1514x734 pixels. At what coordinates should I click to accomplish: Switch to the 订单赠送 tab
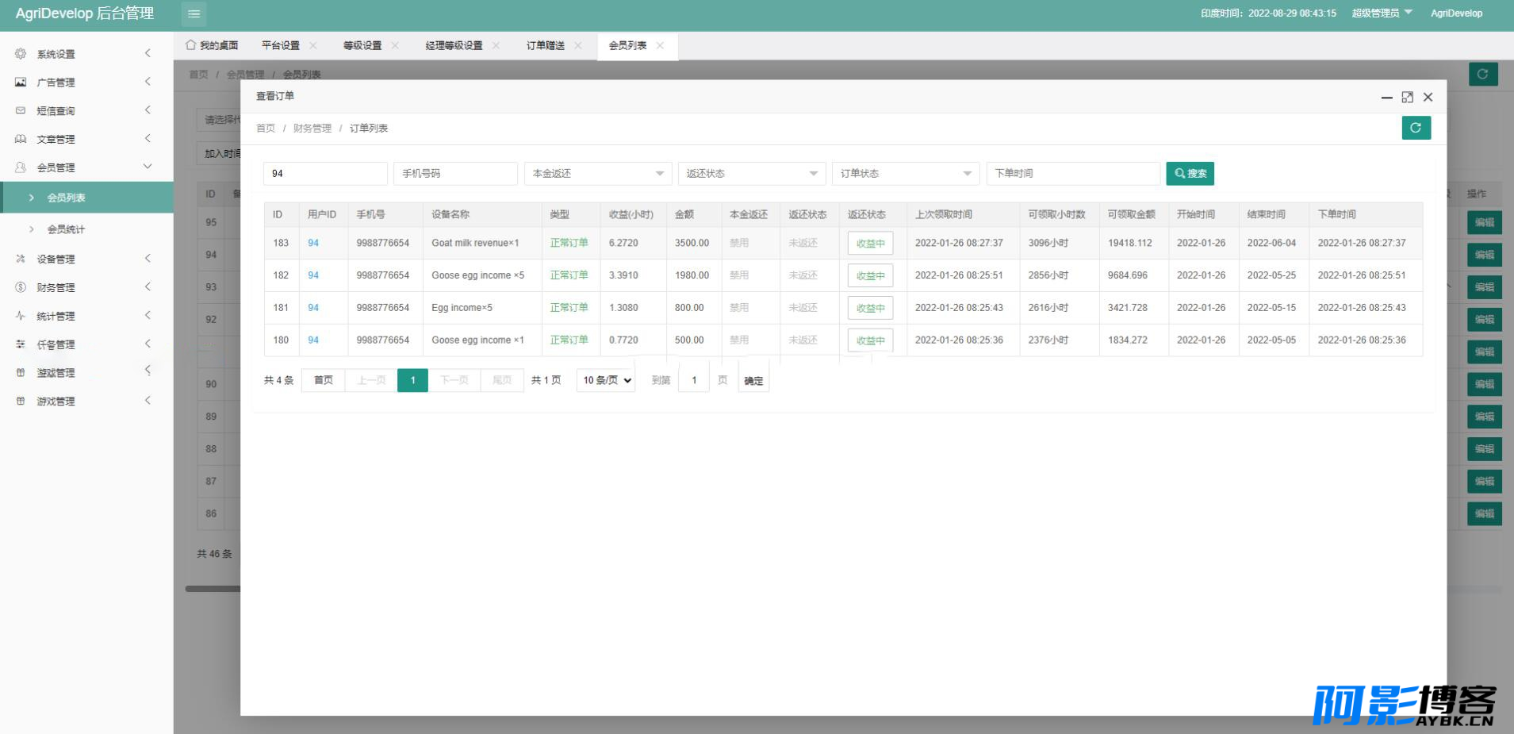point(546,45)
